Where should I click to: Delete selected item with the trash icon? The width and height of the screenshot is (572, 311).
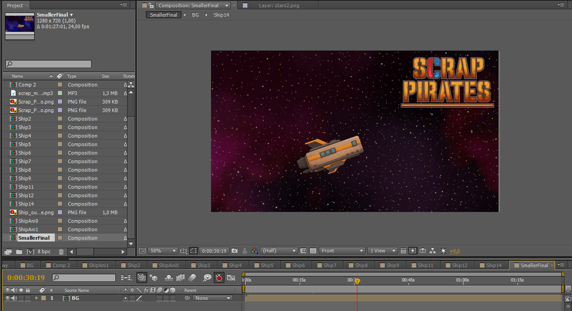[x=62, y=252]
